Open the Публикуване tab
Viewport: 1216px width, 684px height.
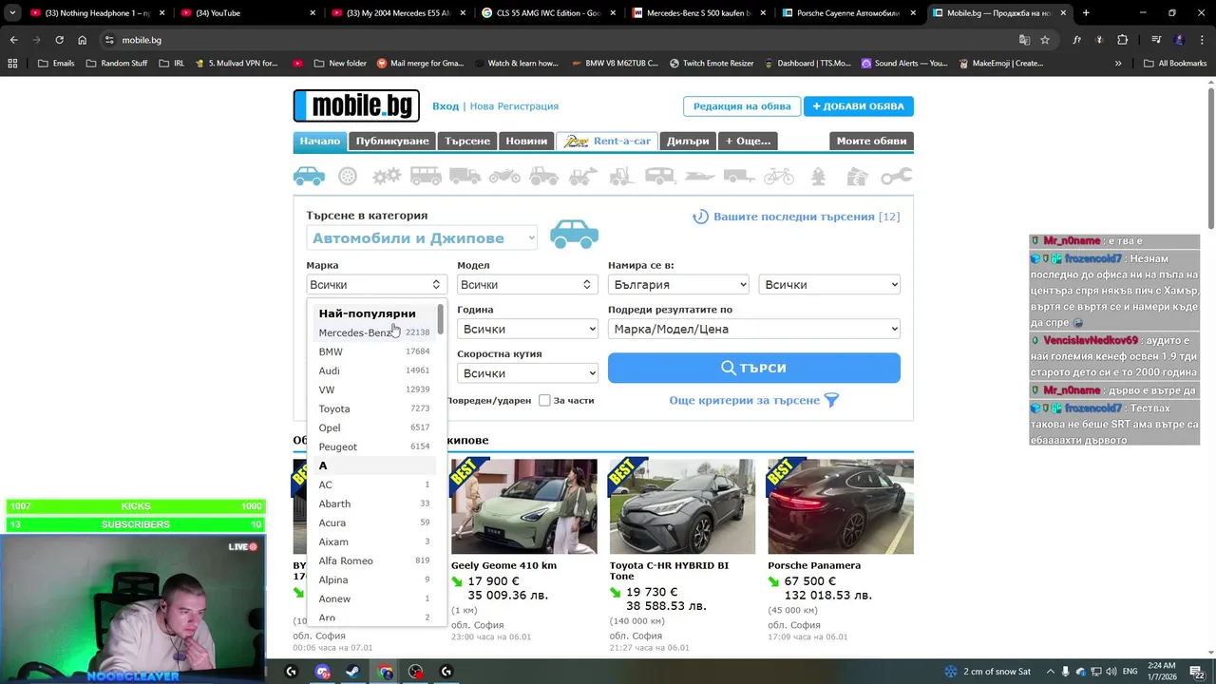tap(392, 141)
